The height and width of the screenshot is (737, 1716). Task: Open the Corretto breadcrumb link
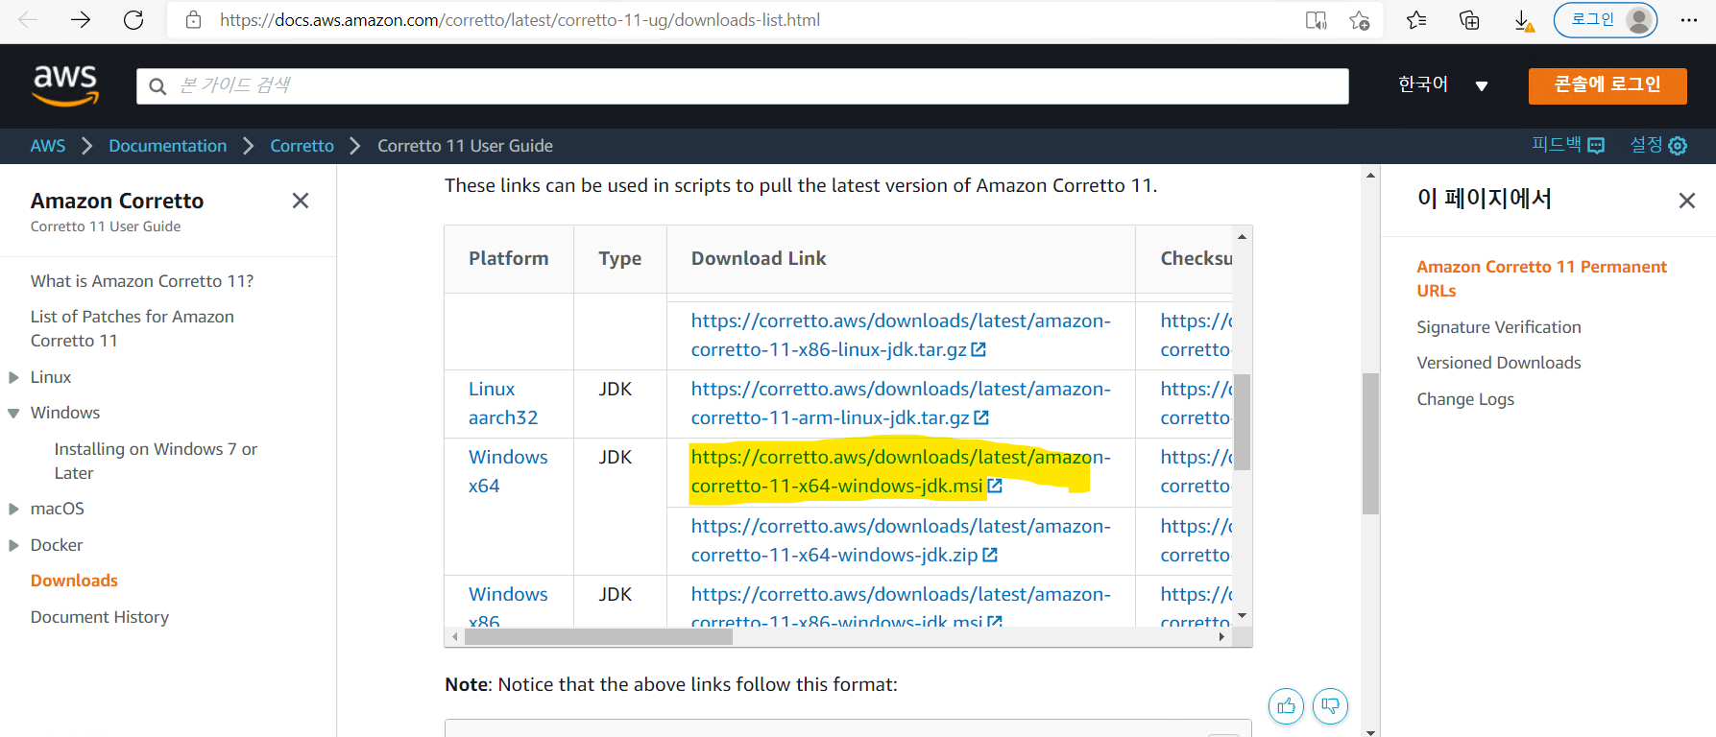(x=302, y=146)
